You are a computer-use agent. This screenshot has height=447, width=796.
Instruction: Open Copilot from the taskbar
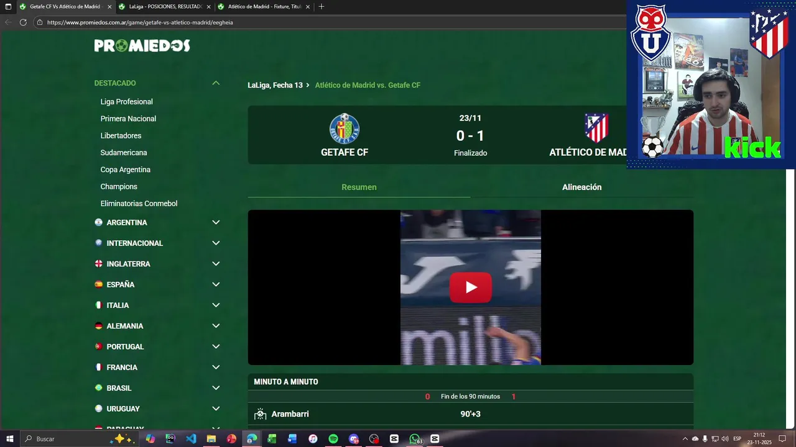pyautogui.click(x=150, y=439)
